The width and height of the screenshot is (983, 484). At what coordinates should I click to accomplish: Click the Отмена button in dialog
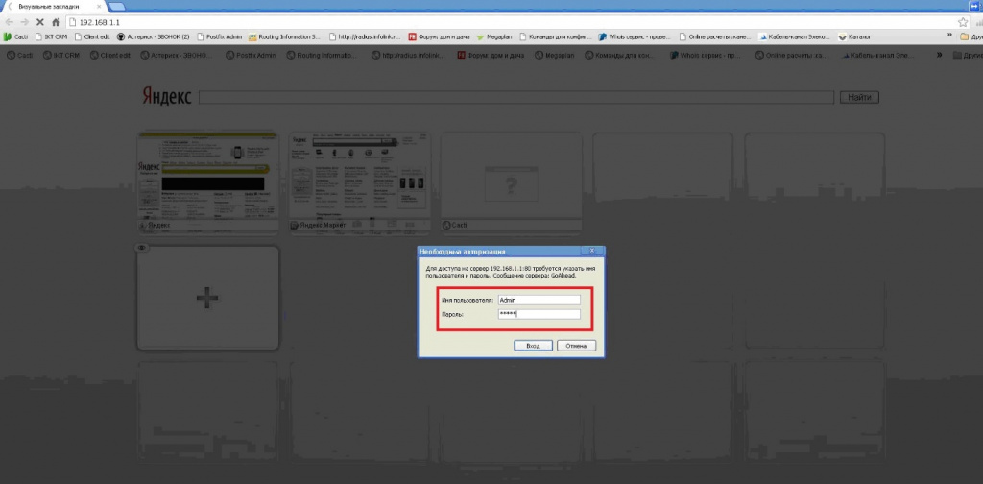(x=576, y=346)
